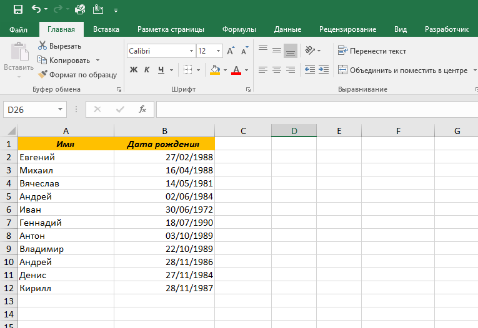This screenshot has height=328, width=478.
Task: Expand the underline style dropdown arrow
Action: (x=171, y=70)
